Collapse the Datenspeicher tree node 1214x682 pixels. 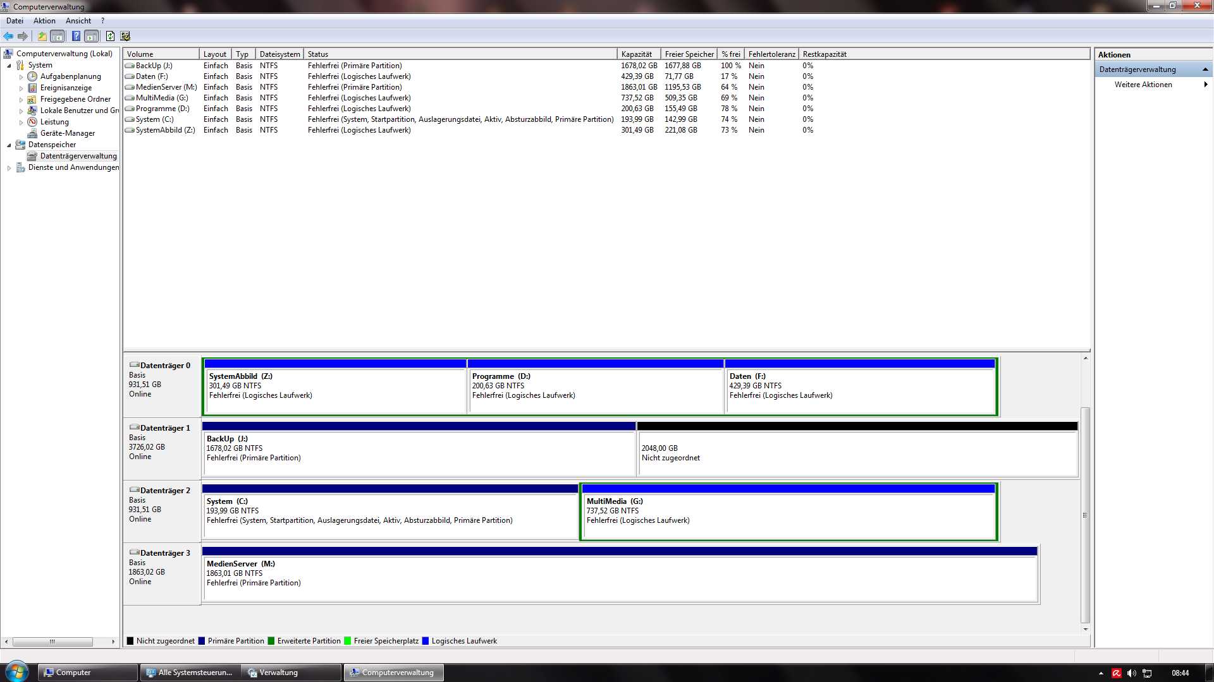tap(9, 145)
